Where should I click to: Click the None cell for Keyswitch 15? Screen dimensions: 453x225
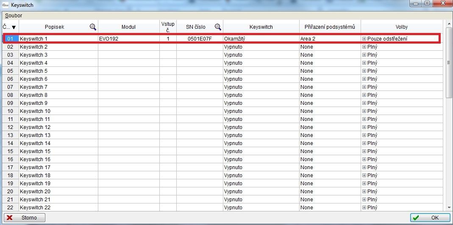coord(330,151)
